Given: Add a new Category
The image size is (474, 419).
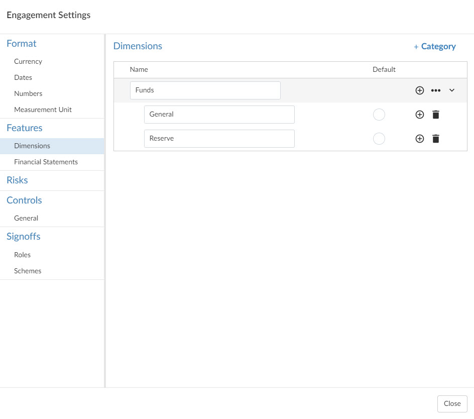Looking at the screenshot, I should [435, 46].
